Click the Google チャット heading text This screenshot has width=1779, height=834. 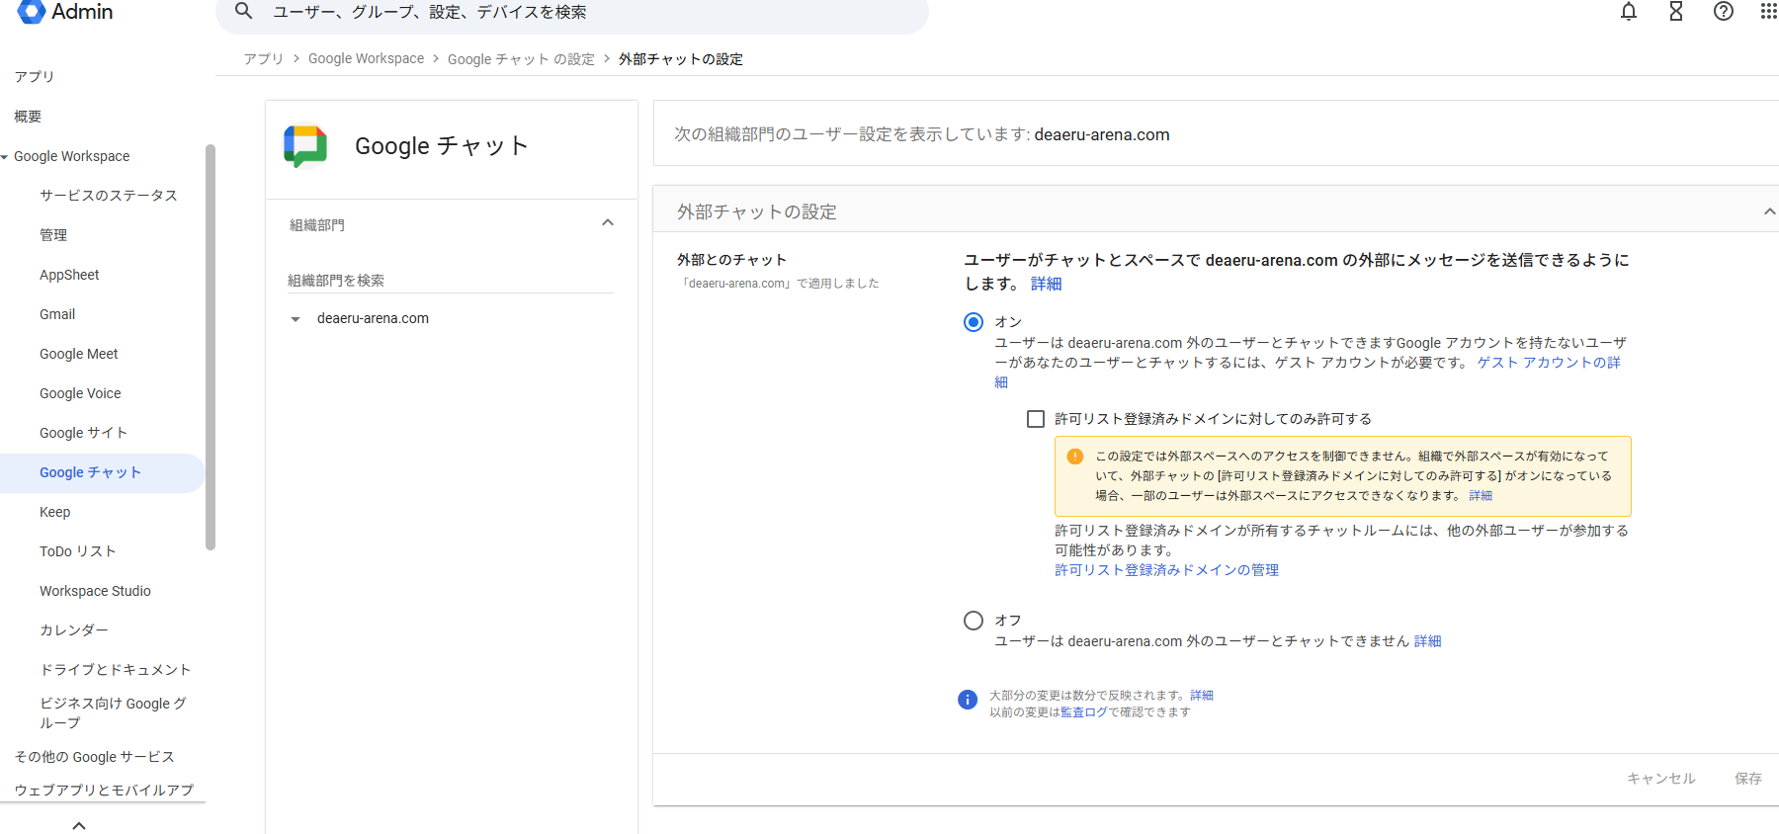pos(441,146)
